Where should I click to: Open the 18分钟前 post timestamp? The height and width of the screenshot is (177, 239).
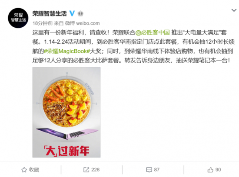(43, 23)
